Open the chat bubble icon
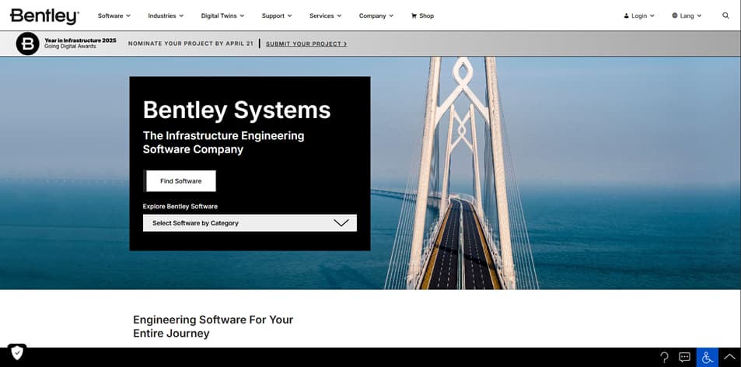The height and width of the screenshot is (367, 741). coord(684,357)
